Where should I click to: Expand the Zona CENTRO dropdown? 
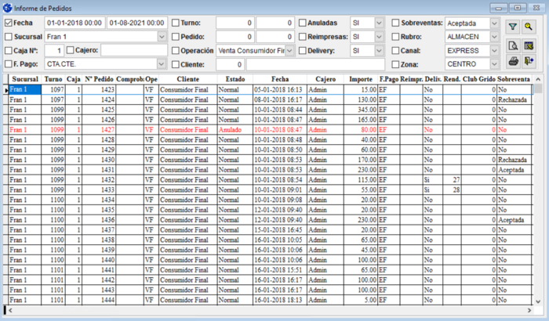pos(494,64)
